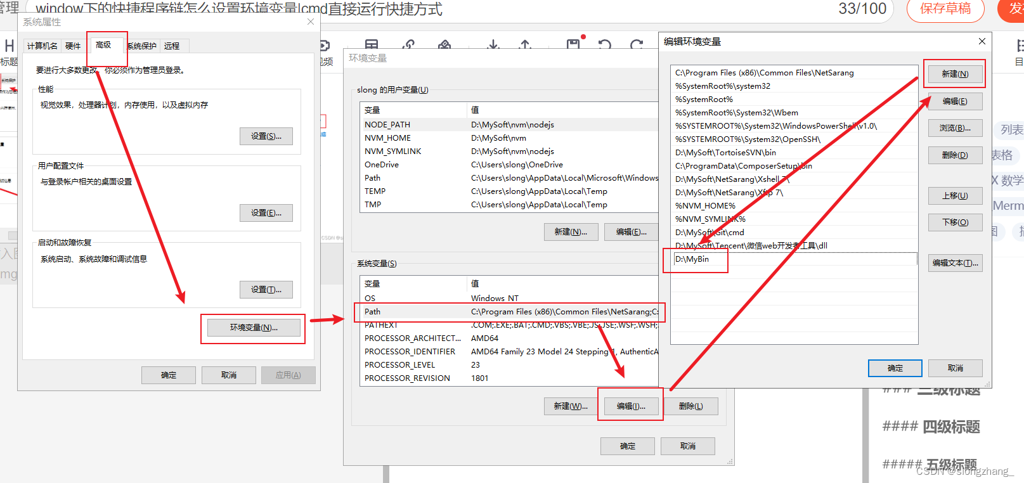The width and height of the screenshot is (1024, 483).
Task: Click 编辑(E) in 编辑环境变量 dialog
Action: coord(955,101)
